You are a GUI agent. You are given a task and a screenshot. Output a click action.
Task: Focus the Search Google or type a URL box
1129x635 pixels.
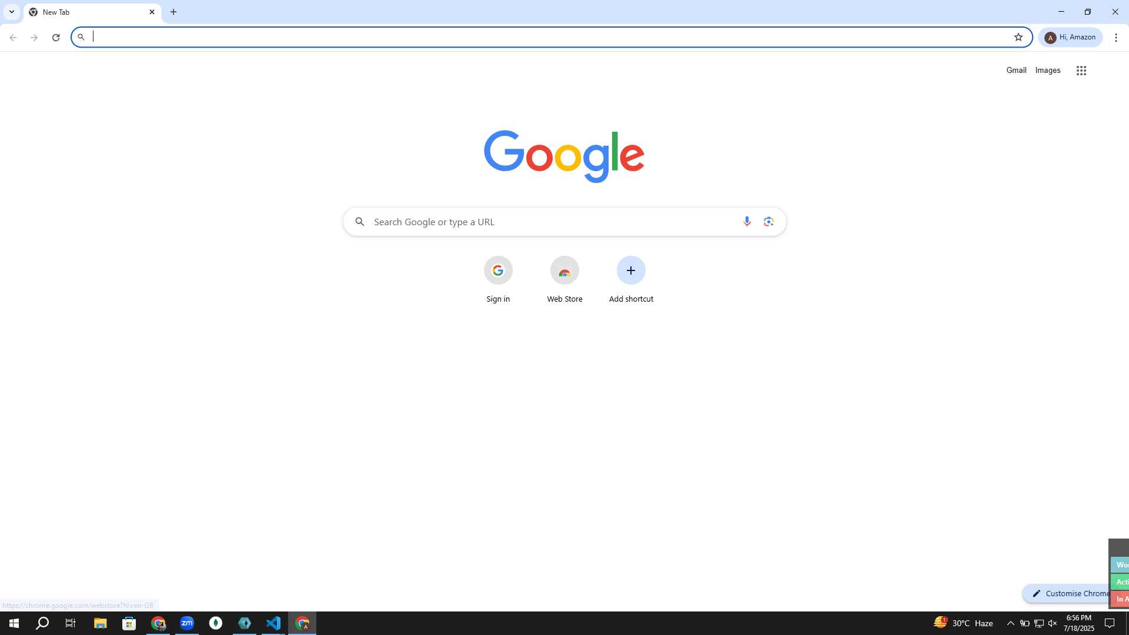[564, 222]
